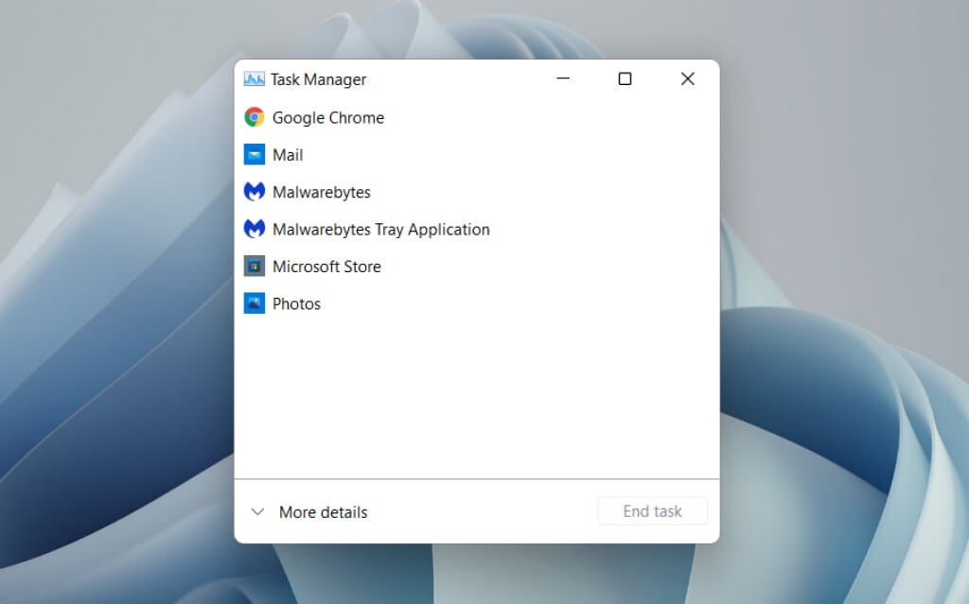969x604 pixels.
Task: Select the Photos entry by name
Action: tap(296, 303)
